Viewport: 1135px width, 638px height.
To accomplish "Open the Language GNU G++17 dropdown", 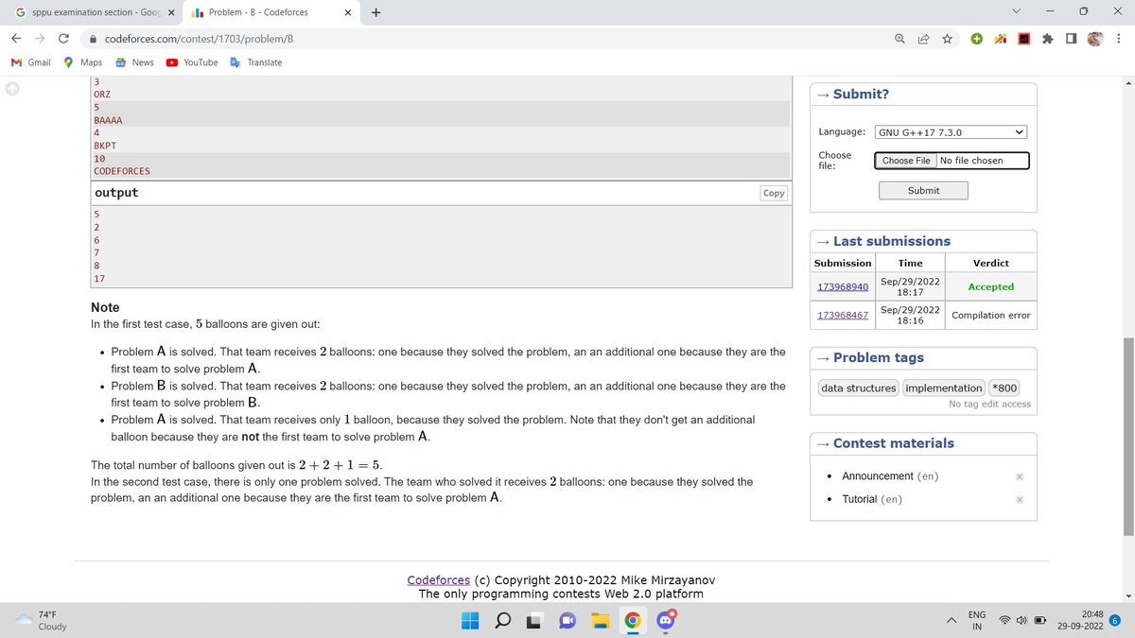I will [x=951, y=132].
